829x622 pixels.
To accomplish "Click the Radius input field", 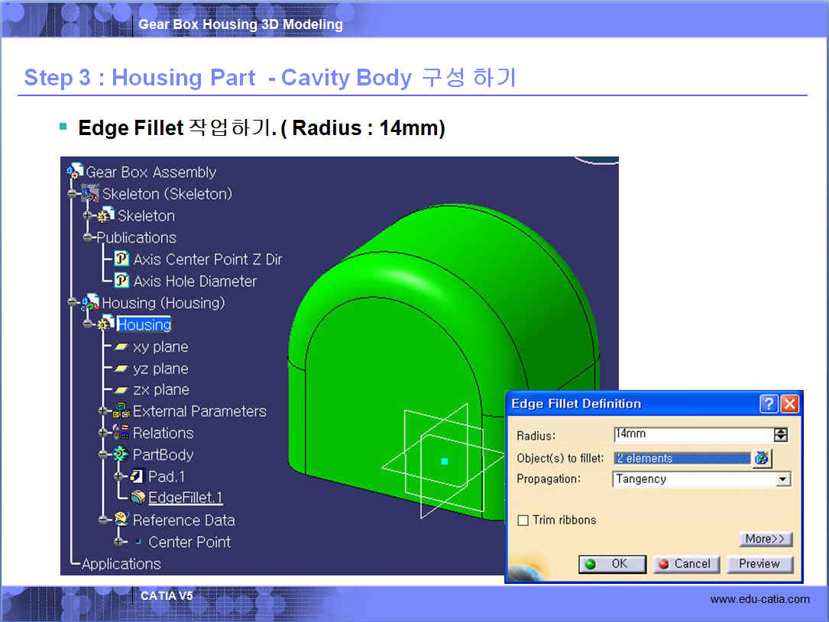I will point(692,434).
